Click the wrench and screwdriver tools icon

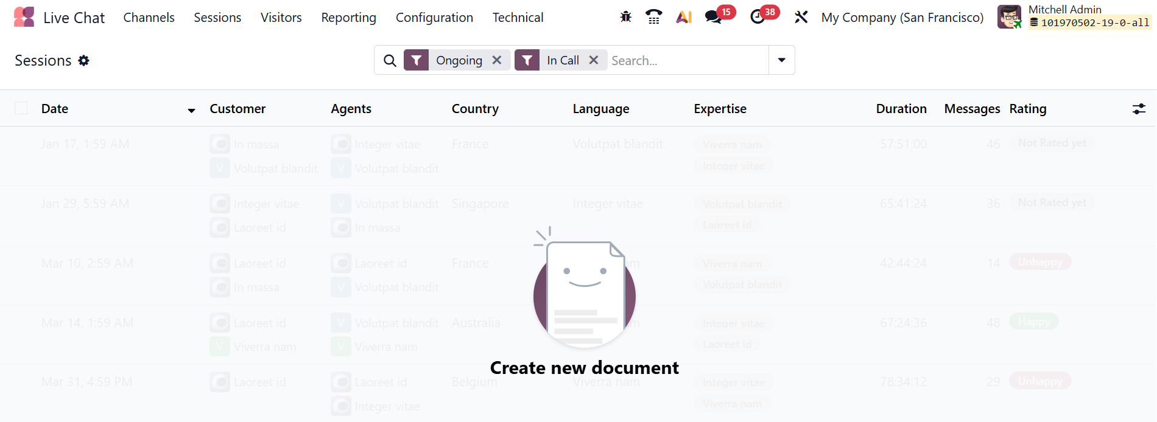(801, 17)
